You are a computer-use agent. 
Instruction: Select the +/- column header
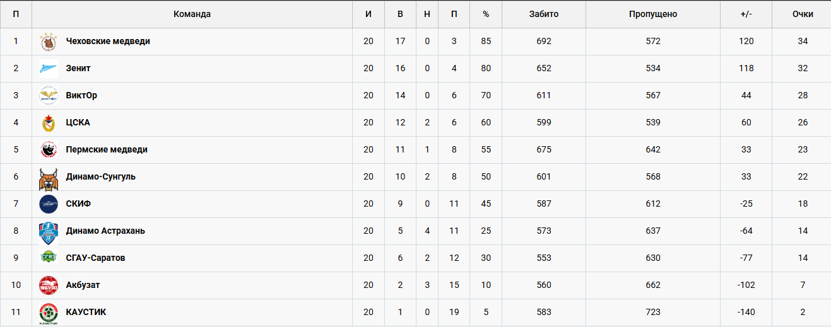coord(746,14)
